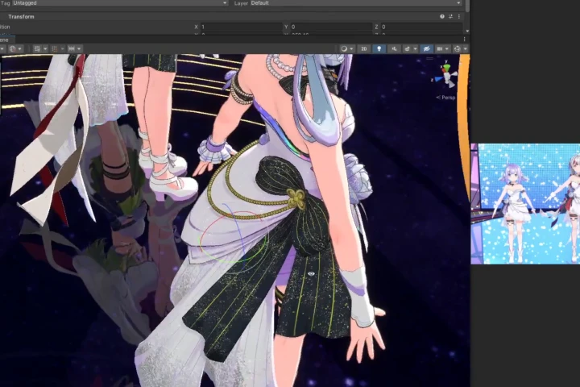This screenshot has width=580, height=387.
Task: Expand the handle rotation globe dropdown arrow
Action: click(20, 49)
